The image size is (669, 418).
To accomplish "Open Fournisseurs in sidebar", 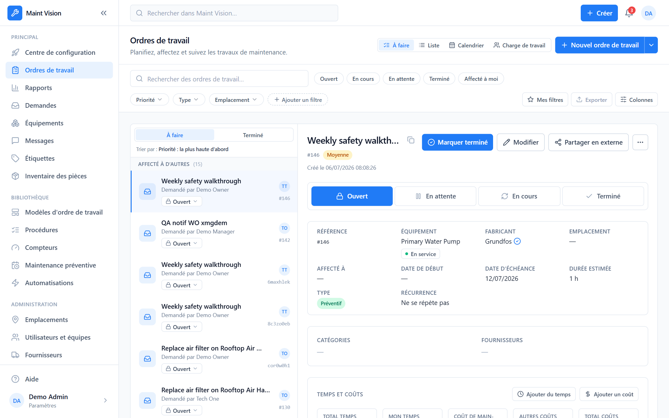I will coord(59,355).
